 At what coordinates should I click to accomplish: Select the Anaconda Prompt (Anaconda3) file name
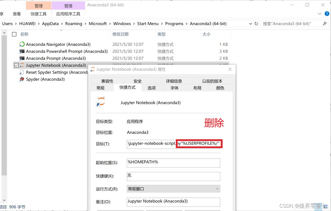[56, 58]
